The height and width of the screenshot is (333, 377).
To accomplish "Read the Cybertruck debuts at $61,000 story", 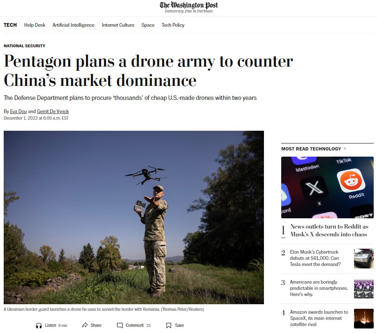I will (315, 258).
